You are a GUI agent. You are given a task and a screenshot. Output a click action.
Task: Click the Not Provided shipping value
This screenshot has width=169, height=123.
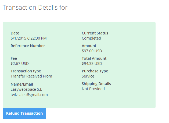coord(93,89)
